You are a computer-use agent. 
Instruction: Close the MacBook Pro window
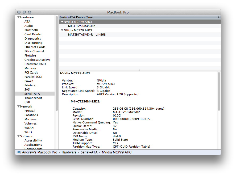coord(19,12)
